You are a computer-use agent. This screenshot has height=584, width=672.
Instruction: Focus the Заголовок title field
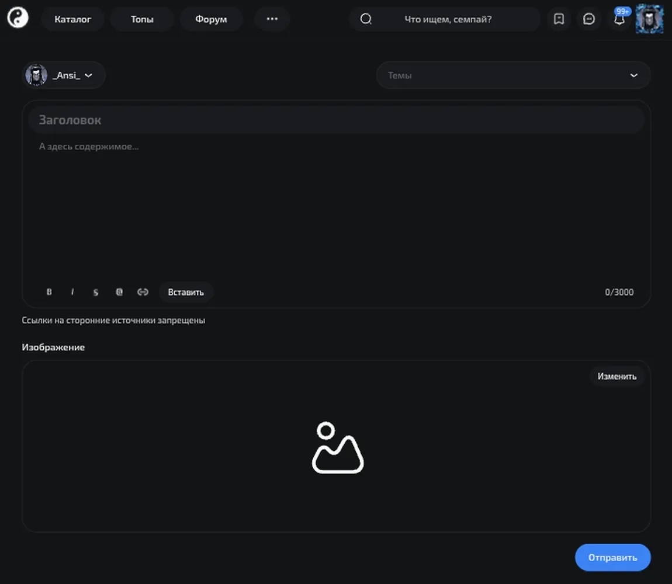click(x=337, y=120)
